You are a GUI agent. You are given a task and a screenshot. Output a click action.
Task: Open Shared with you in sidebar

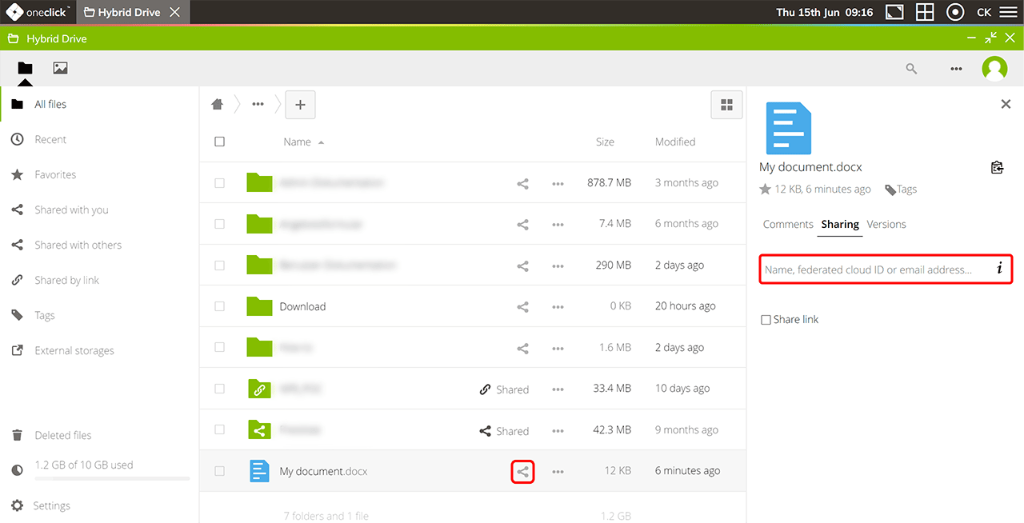[71, 210]
